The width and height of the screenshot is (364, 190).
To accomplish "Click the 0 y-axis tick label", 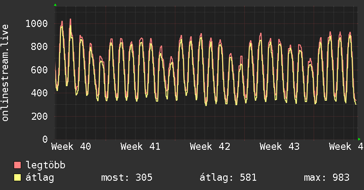I will pos(45,139).
